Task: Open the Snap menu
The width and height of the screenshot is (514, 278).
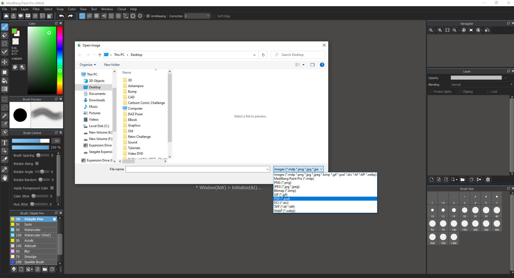Action: pyautogui.click(x=60, y=9)
